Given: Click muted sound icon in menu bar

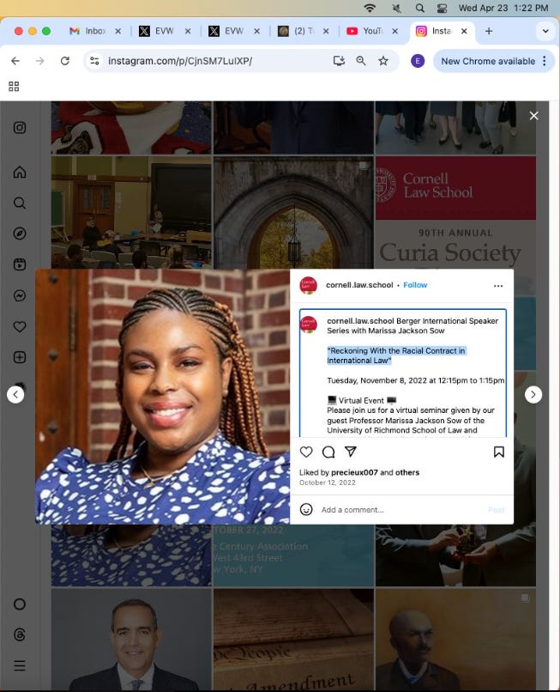Looking at the screenshot, I should pos(395,8).
